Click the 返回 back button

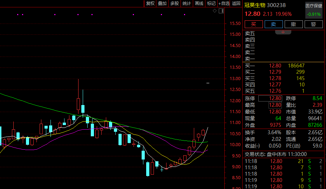236,4
